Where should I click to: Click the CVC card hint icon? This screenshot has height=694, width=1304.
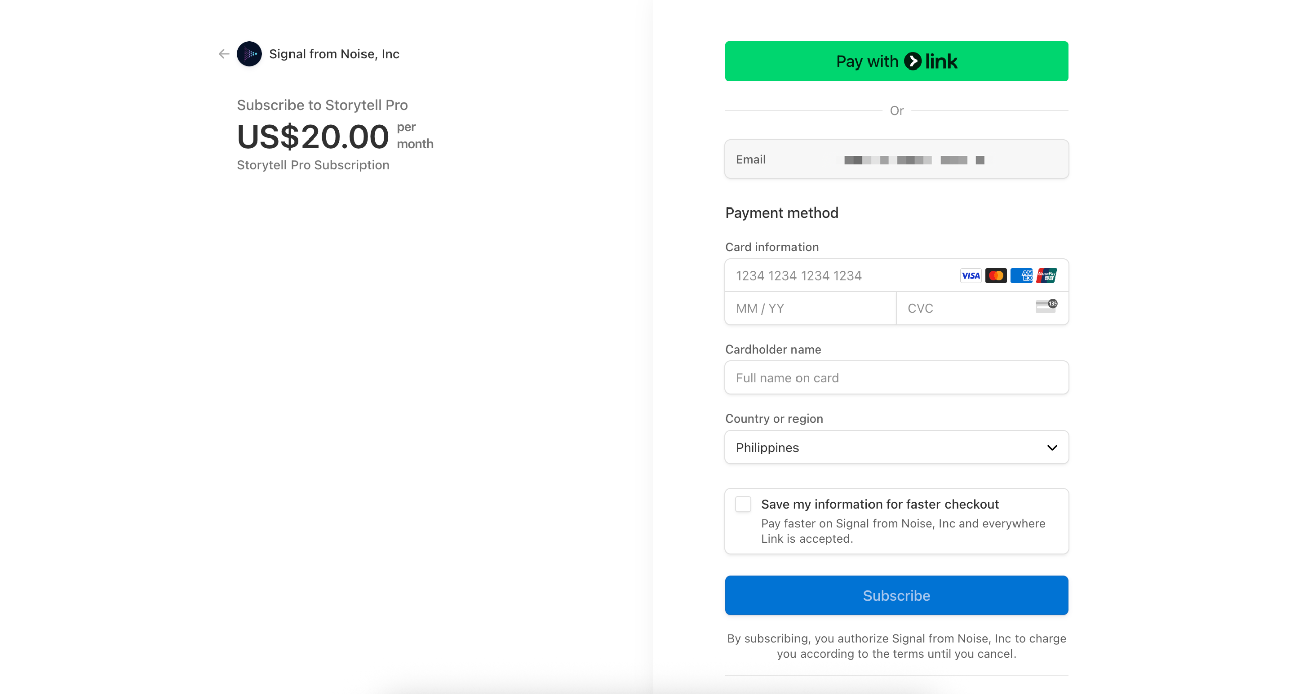click(x=1046, y=306)
